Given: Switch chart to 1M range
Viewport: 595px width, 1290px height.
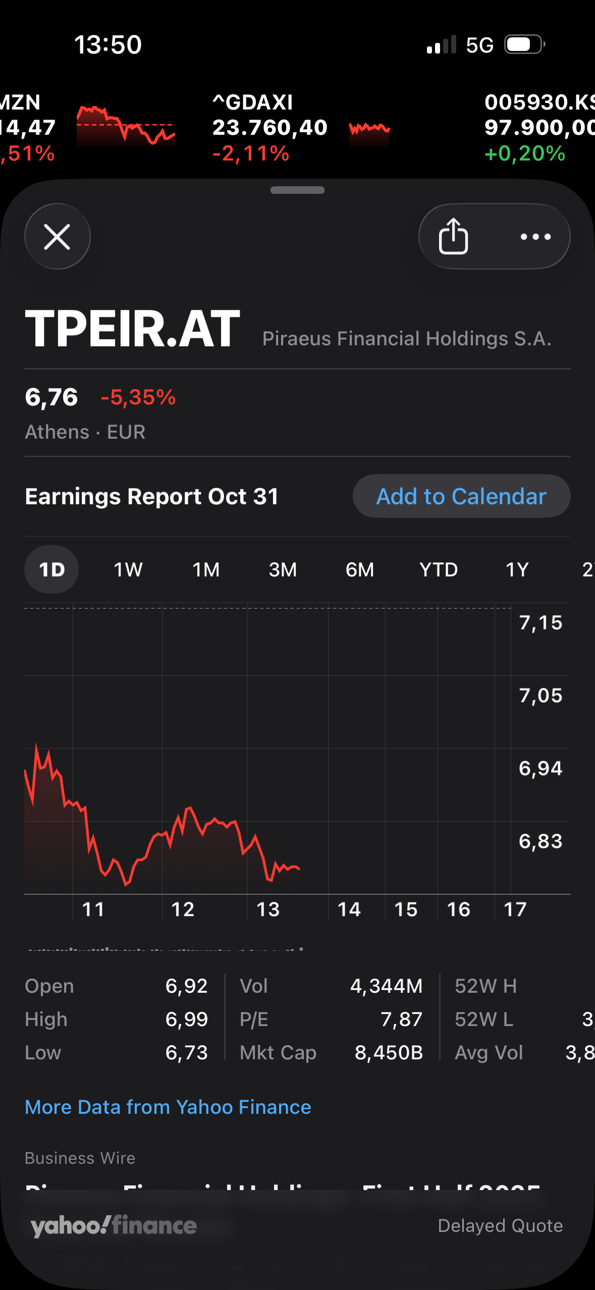Looking at the screenshot, I should 206,570.
